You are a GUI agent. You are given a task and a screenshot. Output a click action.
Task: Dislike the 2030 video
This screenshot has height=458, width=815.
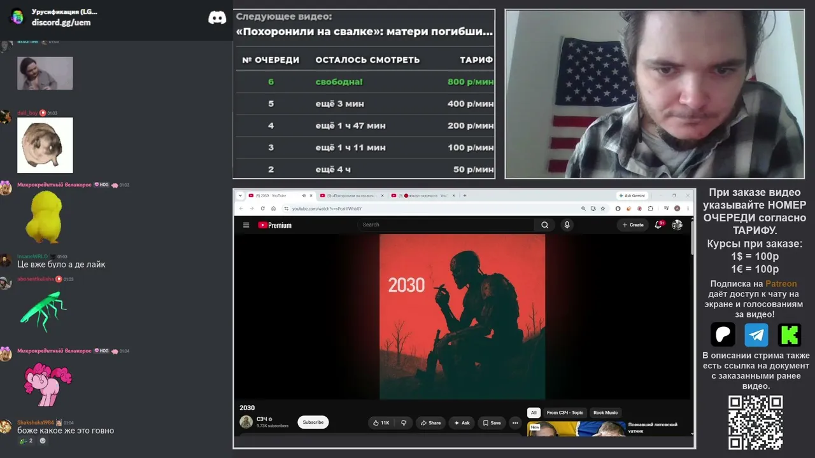pyautogui.click(x=404, y=423)
